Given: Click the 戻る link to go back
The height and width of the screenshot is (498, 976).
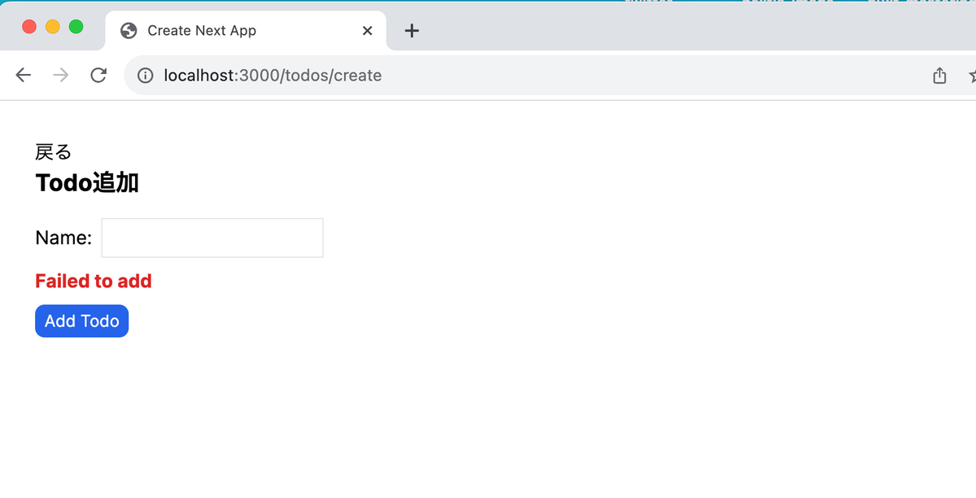Looking at the screenshot, I should [x=52, y=151].
